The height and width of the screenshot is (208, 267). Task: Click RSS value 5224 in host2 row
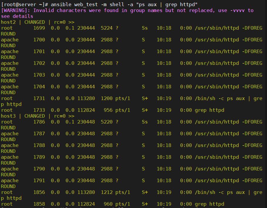coord(107,28)
